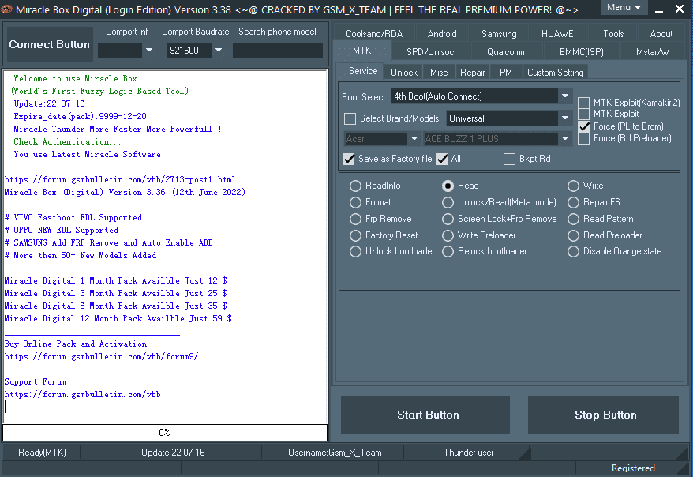The height and width of the screenshot is (477, 693).
Task: Uncheck Force (PL to Brom)
Action: pyautogui.click(x=583, y=126)
